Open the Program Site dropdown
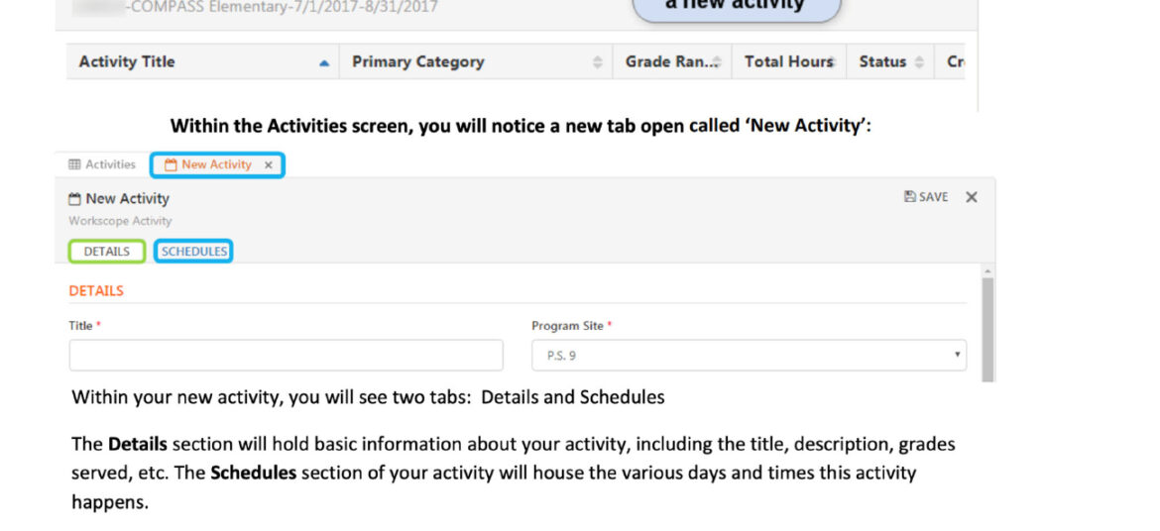 pos(749,355)
